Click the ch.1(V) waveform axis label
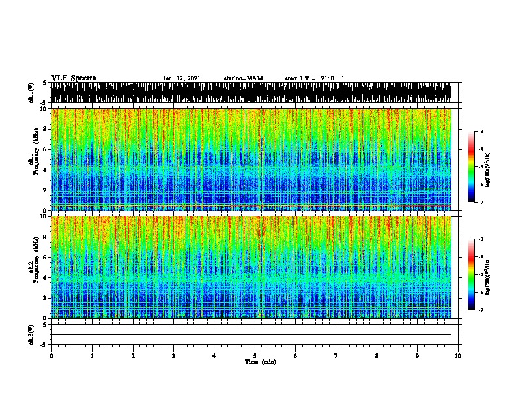The image size is (516, 399). coord(31,93)
